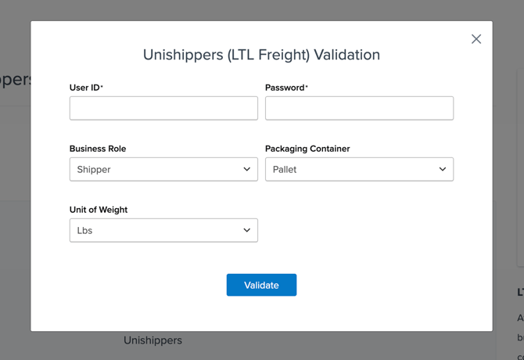Select the Shipper value text
The width and height of the screenshot is (524, 360).
tap(94, 169)
